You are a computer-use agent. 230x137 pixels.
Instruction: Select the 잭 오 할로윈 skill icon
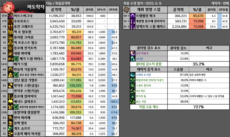pos(11,32)
